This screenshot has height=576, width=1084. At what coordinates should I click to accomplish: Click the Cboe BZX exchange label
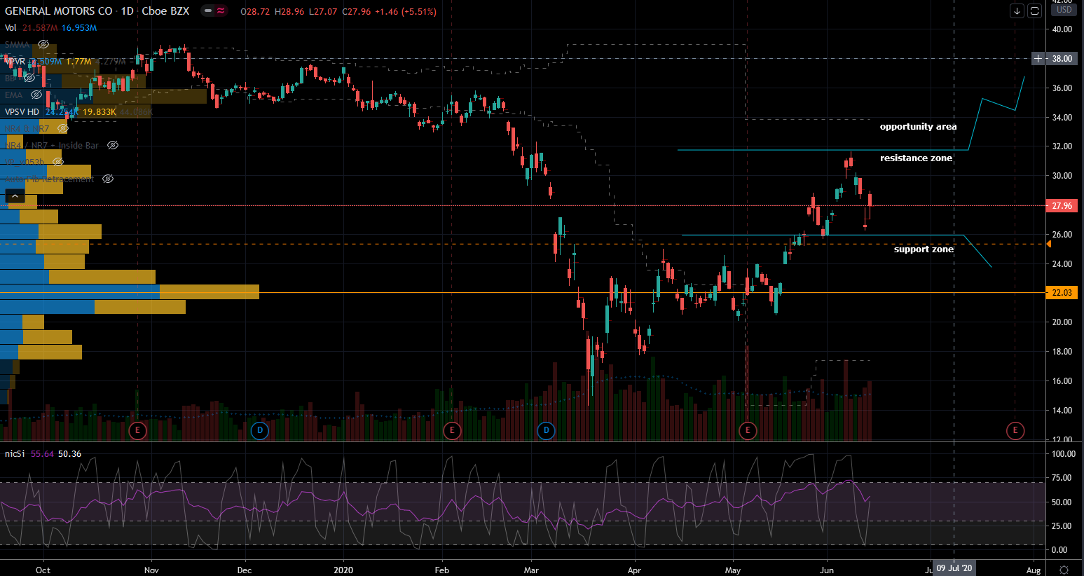click(165, 11)
